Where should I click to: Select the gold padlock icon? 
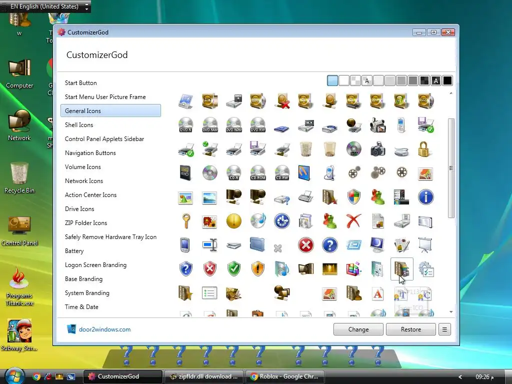tap(423, 149)
